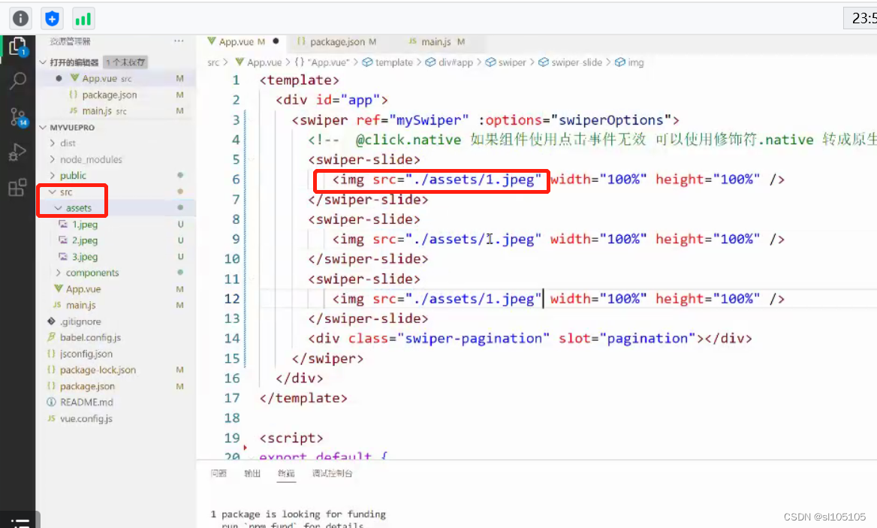Viewport: 877px width, 528px height.
Task: Switch to the main.js editor tab
Action: pos(435,42)
